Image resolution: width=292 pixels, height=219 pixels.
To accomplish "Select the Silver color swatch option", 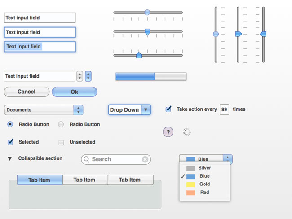I will 204,168.
